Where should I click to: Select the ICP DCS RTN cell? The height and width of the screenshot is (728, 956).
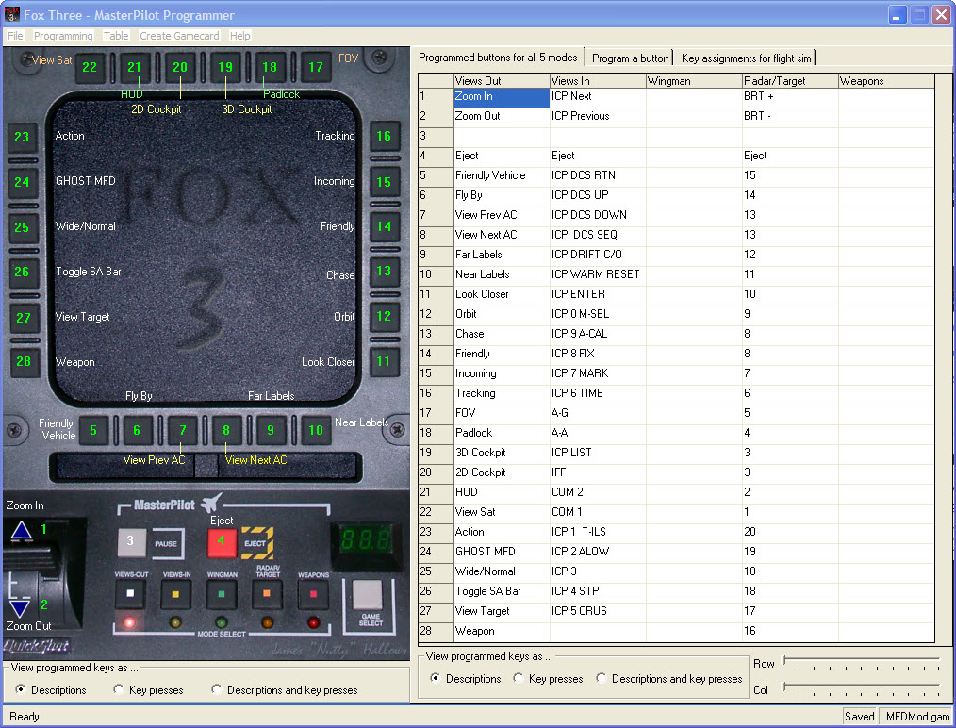coord(598,175)
